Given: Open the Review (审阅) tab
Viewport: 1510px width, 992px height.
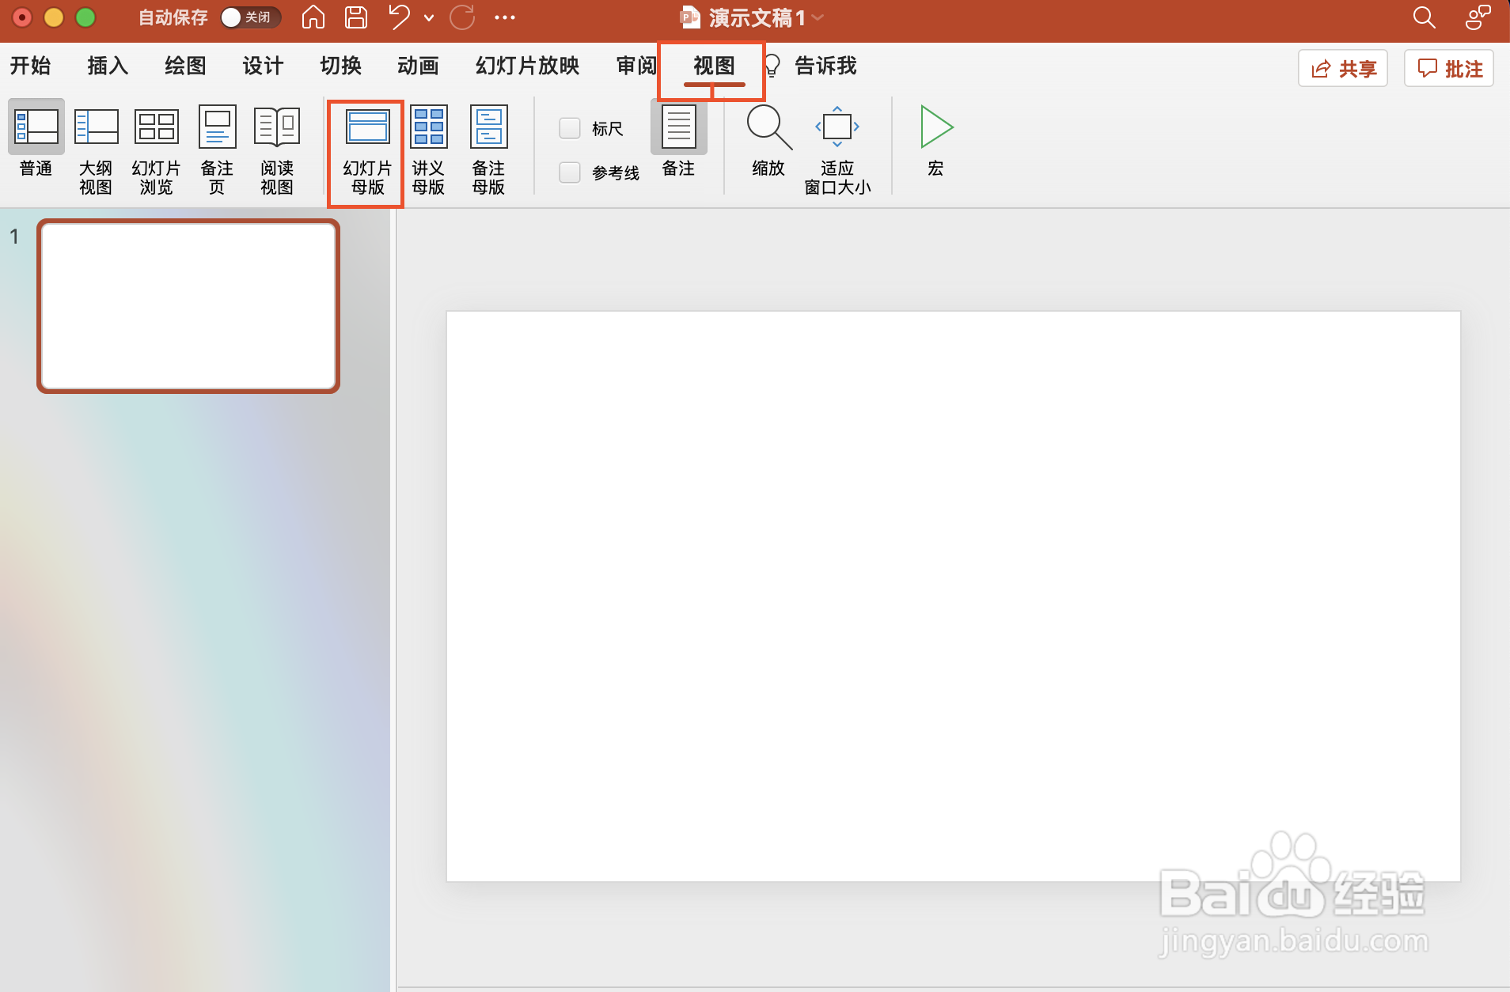Looking at the screenshot, I should (636, 66).
